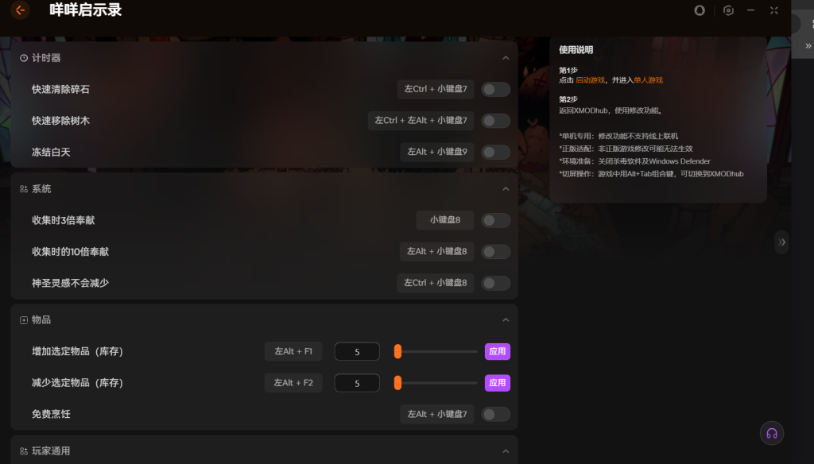Collapse the 系统 section chevron
This screenshot has width=814, height=464.
pos(506,189)
